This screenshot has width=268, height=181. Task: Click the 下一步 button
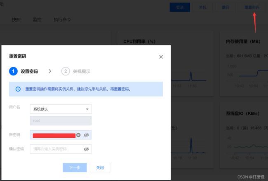tap(75, 167)
